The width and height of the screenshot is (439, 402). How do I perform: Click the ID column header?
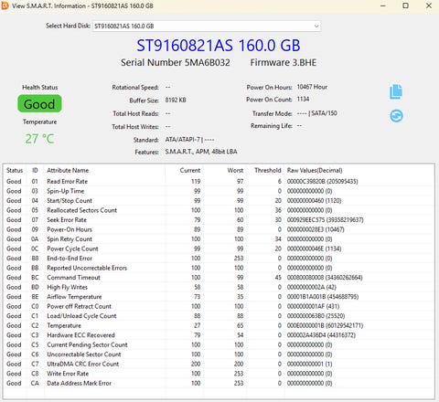(35, 171)
